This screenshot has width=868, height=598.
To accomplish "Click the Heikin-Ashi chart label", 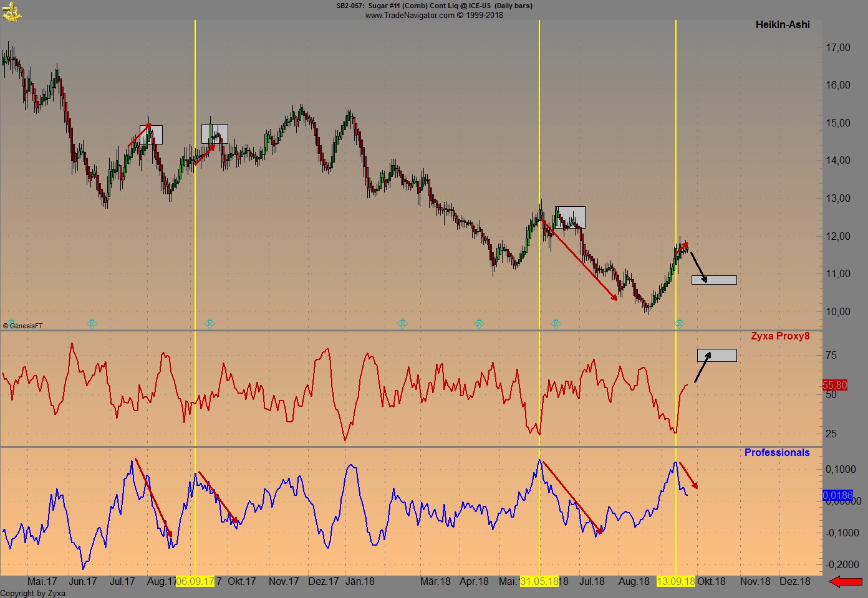I will [783, 25].
